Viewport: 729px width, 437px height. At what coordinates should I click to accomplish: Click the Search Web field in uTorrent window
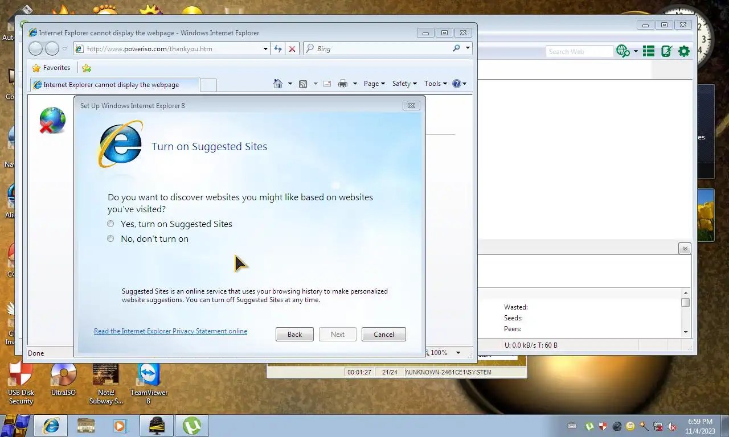579,52
